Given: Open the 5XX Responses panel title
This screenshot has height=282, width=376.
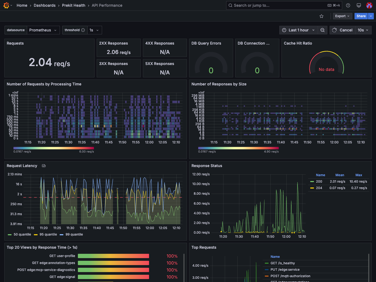Looking at the screenshot, I should [x=160, y=64].
